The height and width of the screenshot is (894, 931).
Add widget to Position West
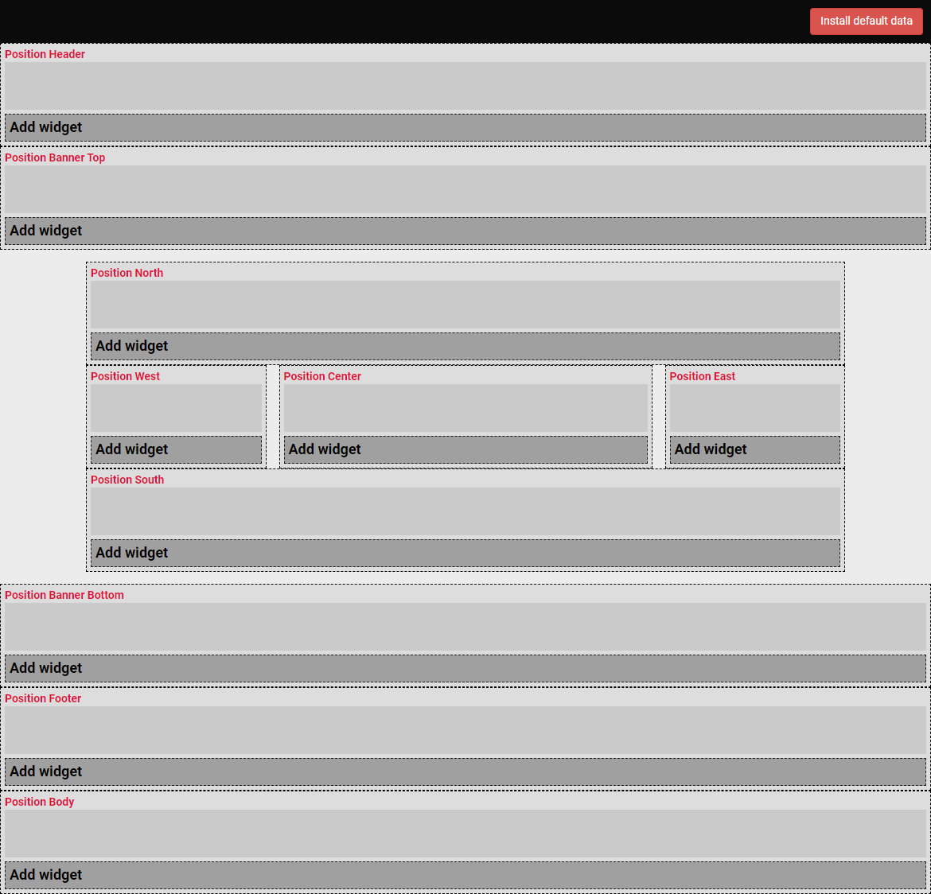(x=177, y=449)
